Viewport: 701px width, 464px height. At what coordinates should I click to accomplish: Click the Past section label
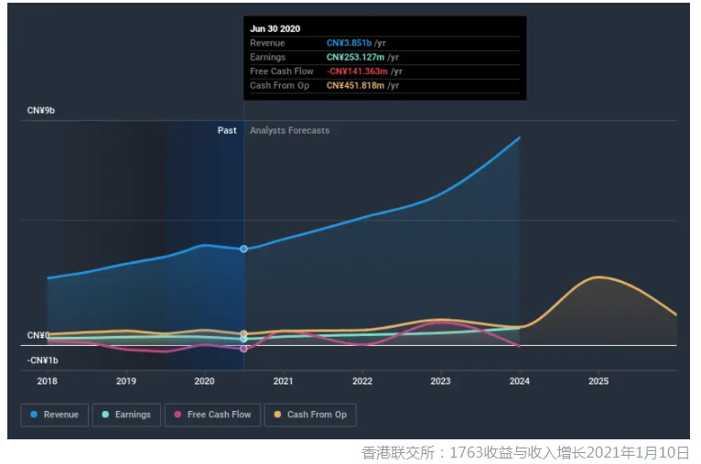tap(227, 131)
